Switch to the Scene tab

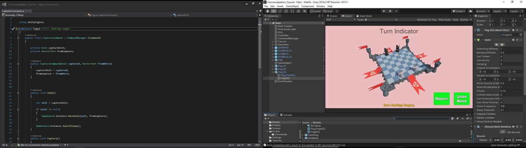tap(332, 16)
